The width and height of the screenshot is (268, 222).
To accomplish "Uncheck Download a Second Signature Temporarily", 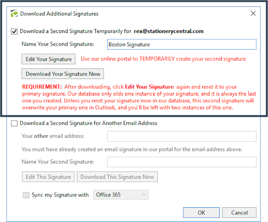I will [x=14, y=31].
